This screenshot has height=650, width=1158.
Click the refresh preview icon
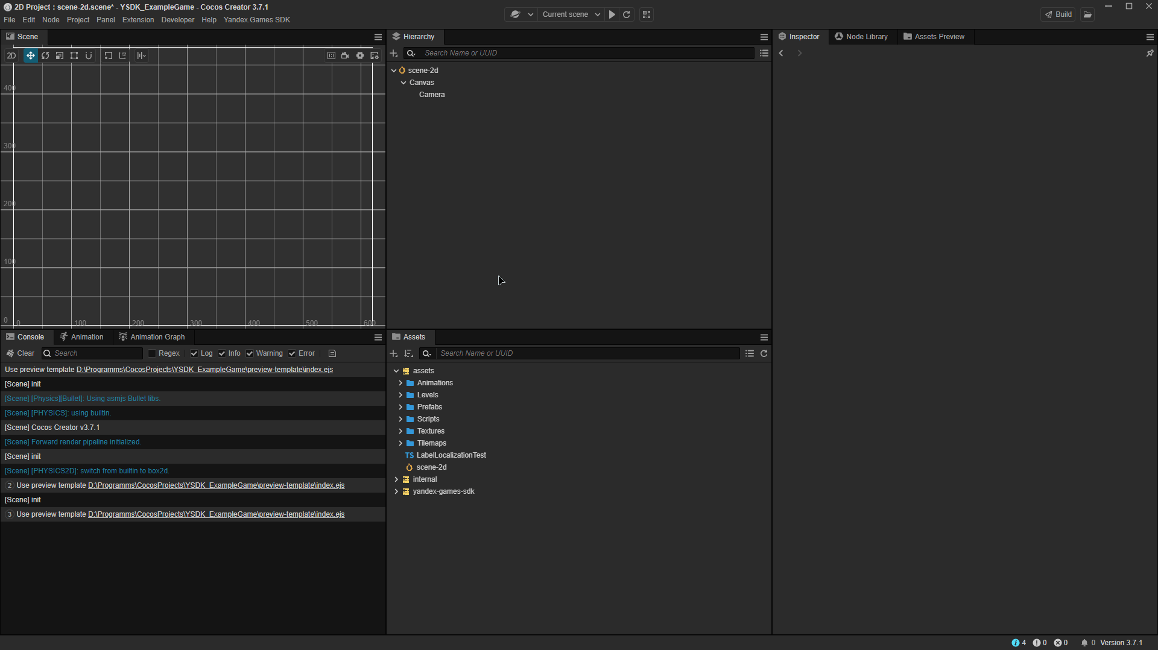tap(627, 14)
